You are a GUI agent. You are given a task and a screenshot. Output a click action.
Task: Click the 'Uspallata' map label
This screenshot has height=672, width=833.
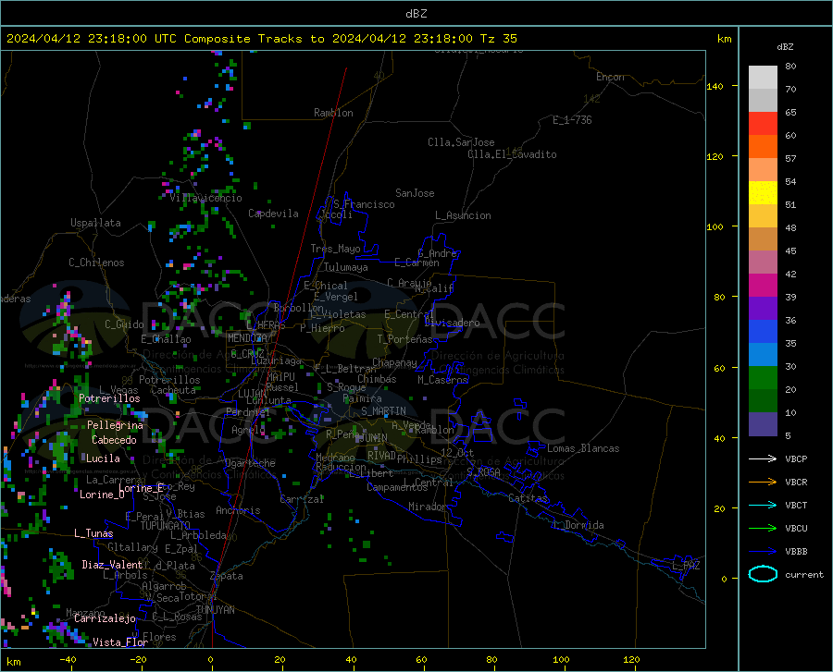(95, 223)
